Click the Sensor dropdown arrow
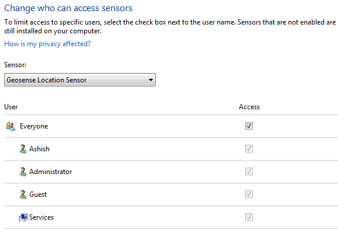The height and width of the screenshot is (243, 338). [151, 80]
